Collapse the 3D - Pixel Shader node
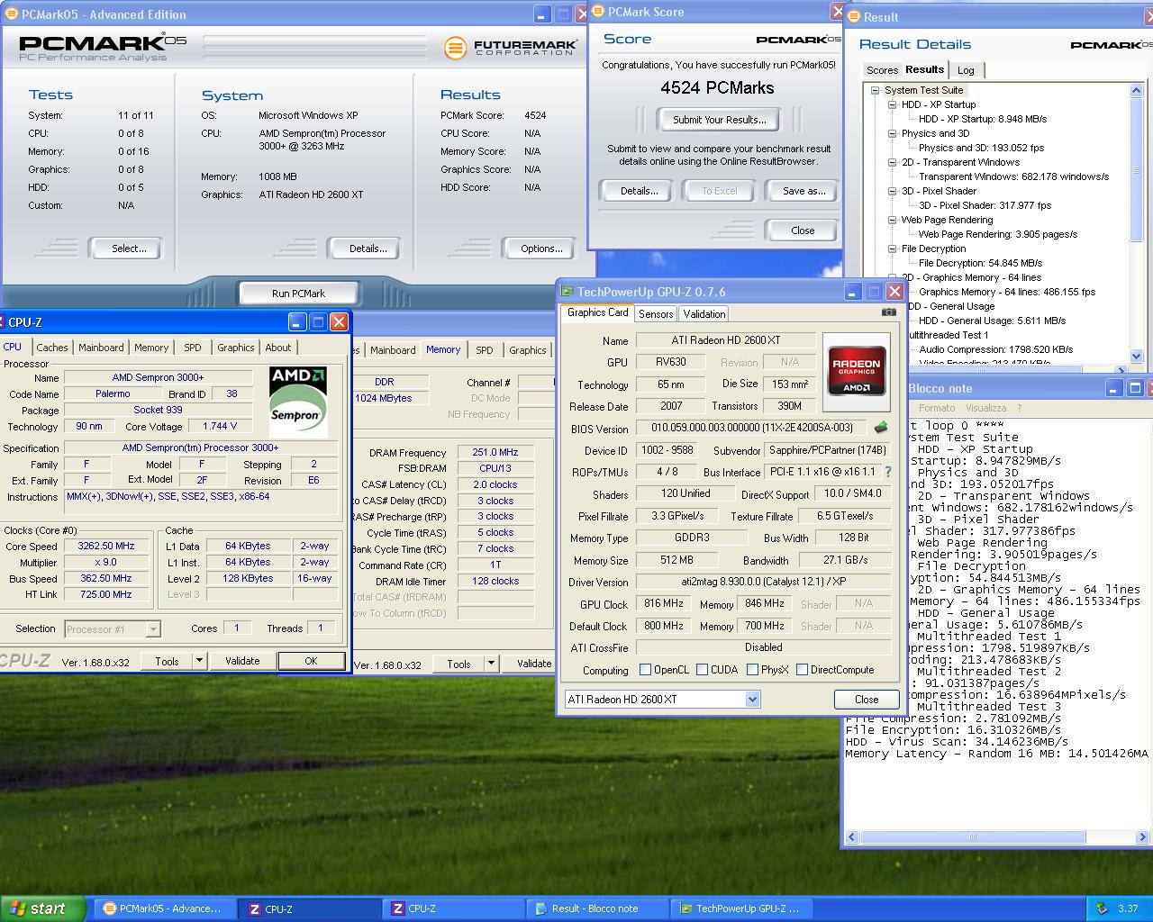The image size is (1153, 922). (x=892, y=191)
